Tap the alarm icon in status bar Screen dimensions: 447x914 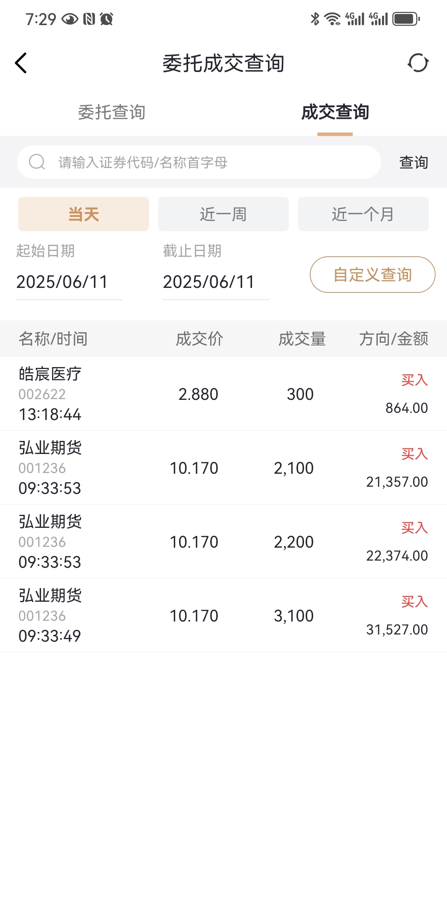107,19
